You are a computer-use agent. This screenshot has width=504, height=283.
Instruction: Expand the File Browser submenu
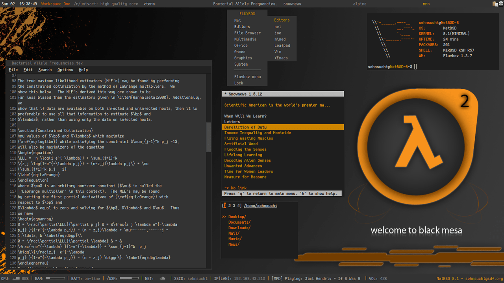pos(247,33)
